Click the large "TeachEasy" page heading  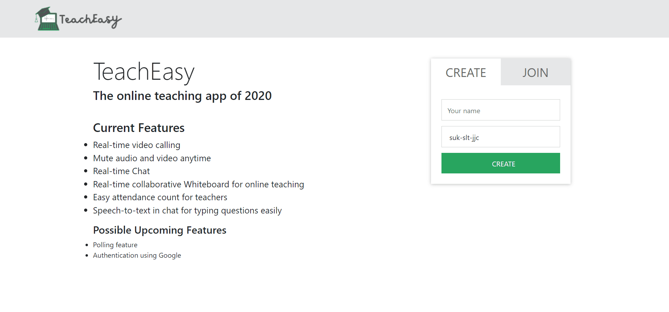[144, 72]
